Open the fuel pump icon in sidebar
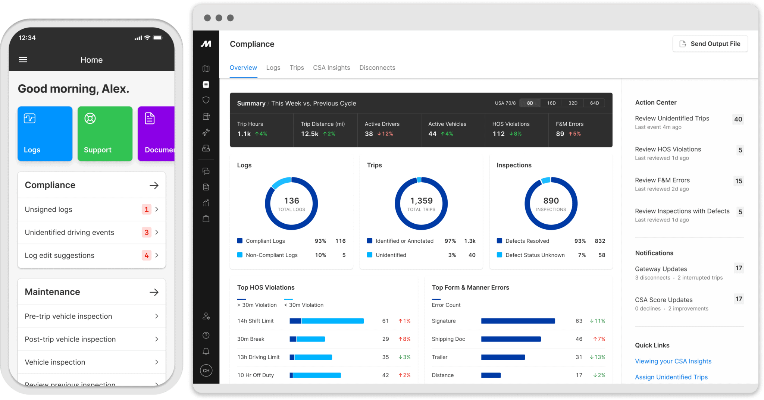The height and width of the screenshot is (400, 764). [x=206, y=116]
